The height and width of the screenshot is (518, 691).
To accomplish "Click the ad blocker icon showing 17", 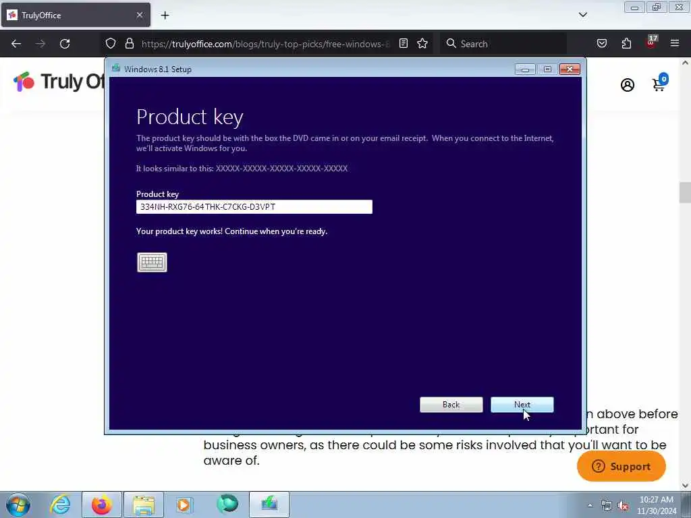I will point(651,42).
